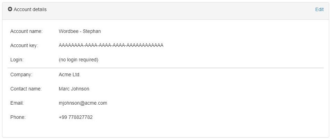Viewport: 332px width, 140px height.
Task: Click the (no login required) text
Action: [79, 60]
